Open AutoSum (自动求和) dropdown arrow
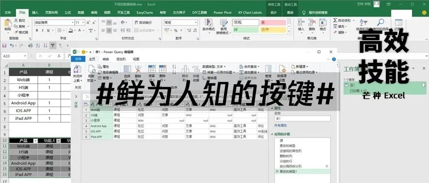This screenshot has width=429, height=183. tap(353, 20)
